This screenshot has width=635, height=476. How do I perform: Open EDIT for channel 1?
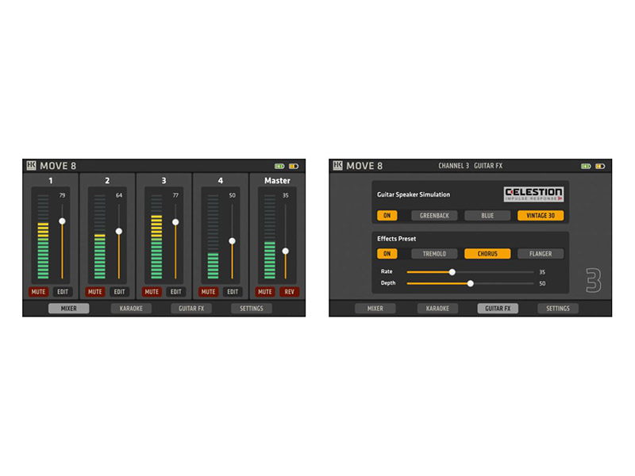coord(63,291)
